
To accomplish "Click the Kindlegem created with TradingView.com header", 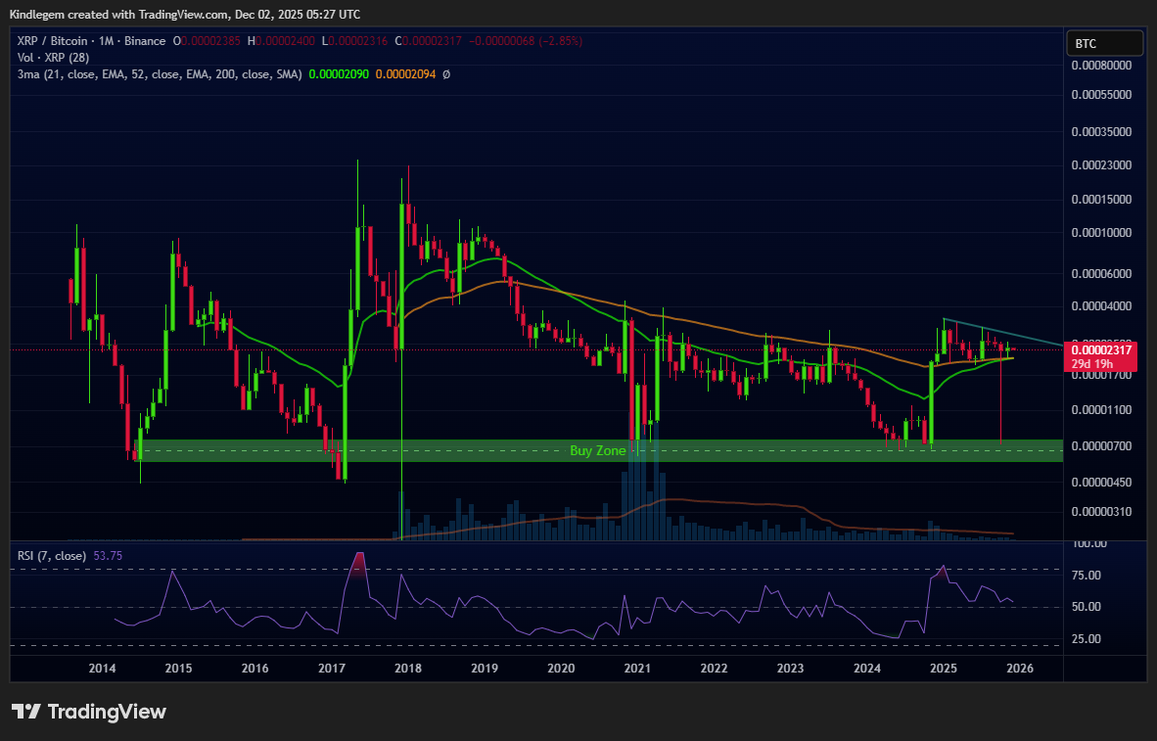I will pyautogui.click(x=185, y=15).
